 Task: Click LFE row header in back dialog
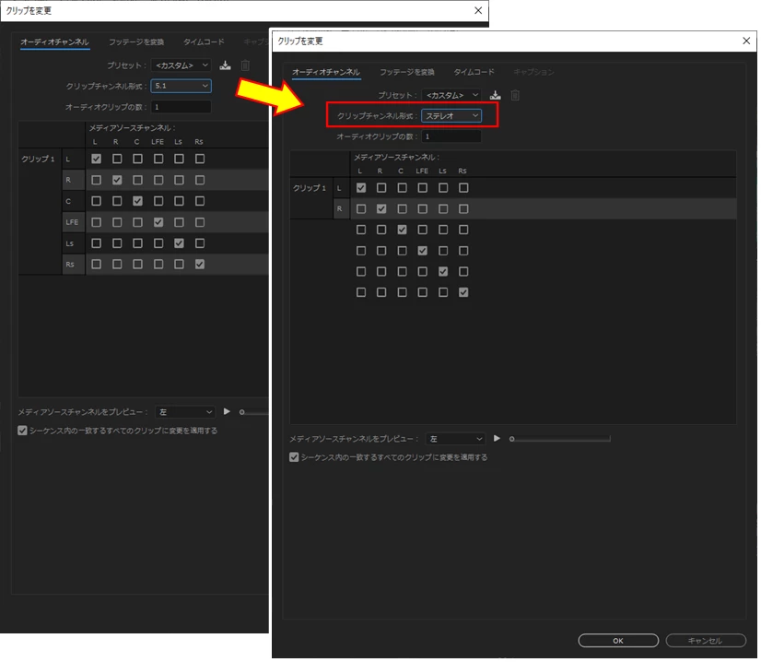(74, 222)
